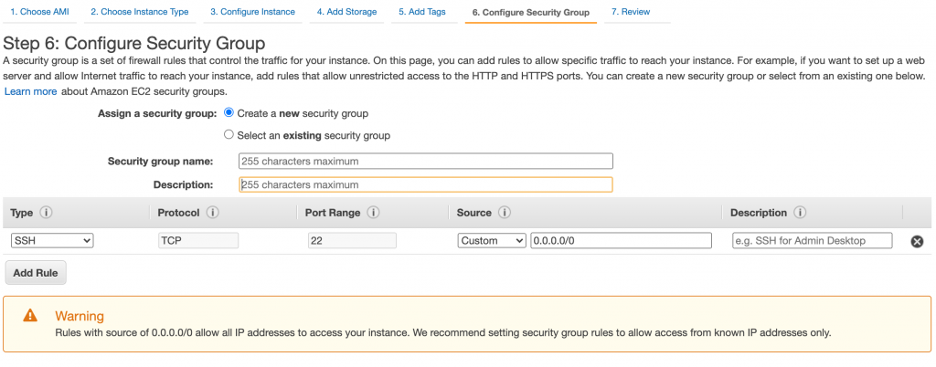Open the Configure Instance step

(x=252, y=12)
